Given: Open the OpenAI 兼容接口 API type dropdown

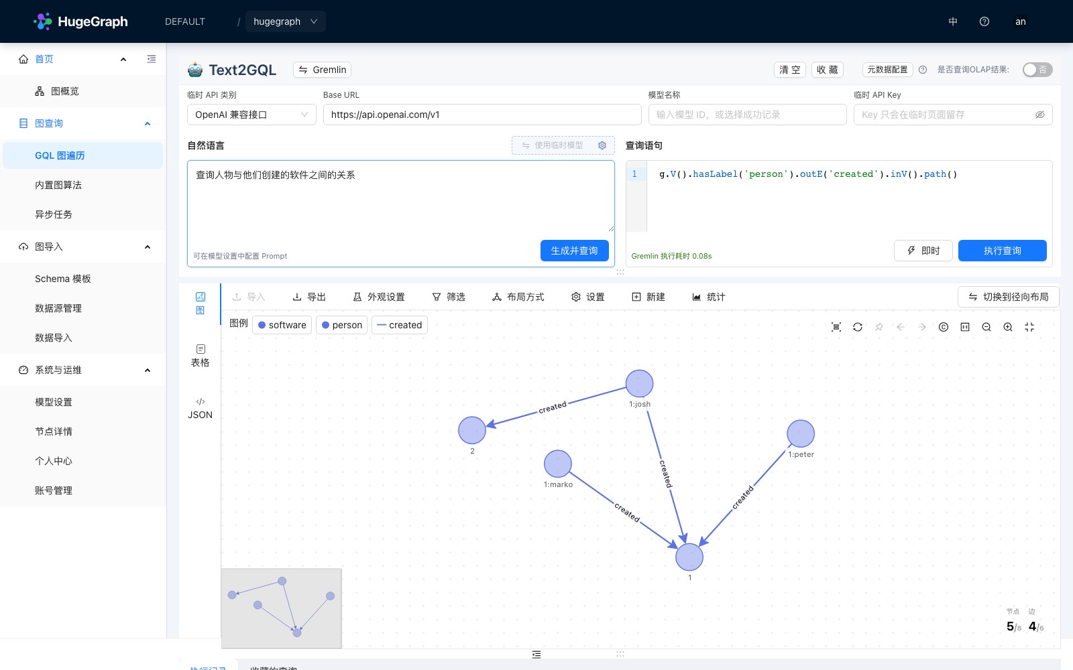Looking at the screenshot, I should pos(251,115).
